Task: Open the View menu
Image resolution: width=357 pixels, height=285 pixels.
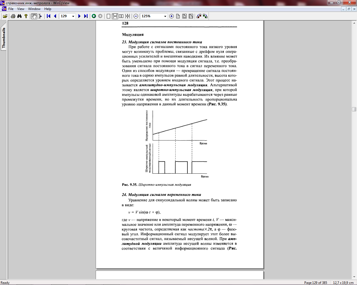Action: pos(21,9)
